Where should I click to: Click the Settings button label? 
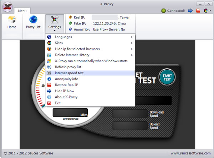pos(55,27)
